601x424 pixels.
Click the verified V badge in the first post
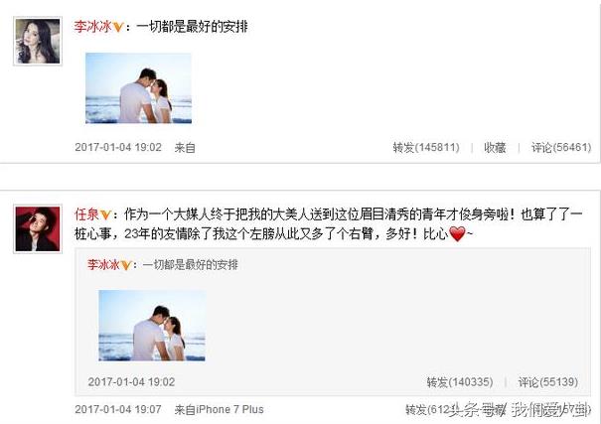tap(118, 27)
